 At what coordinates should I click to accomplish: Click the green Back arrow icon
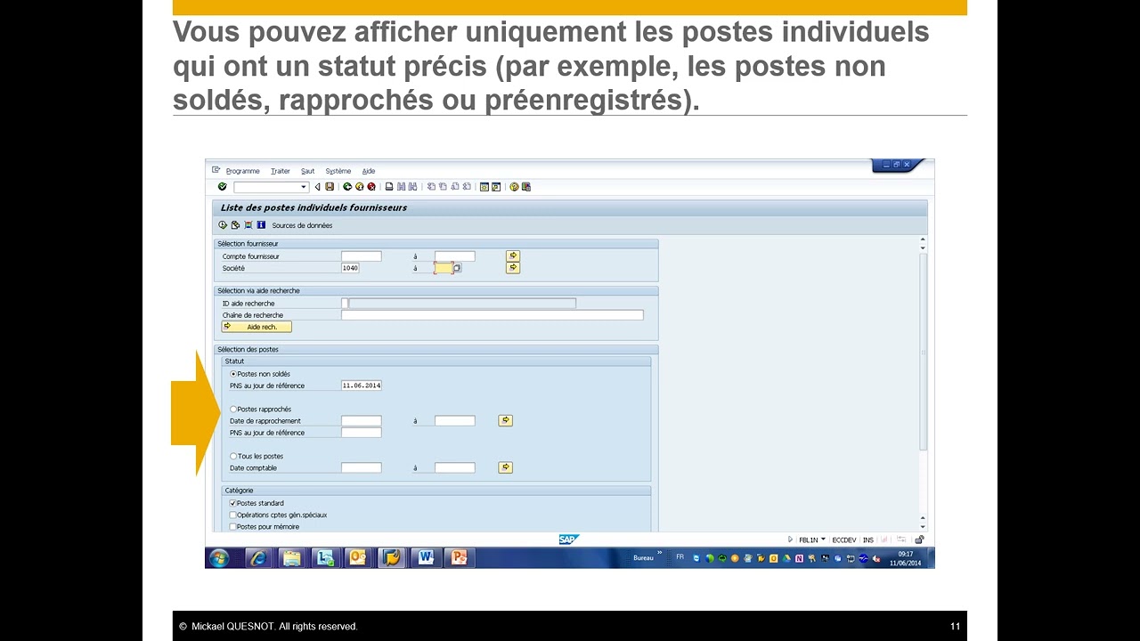[347, 187]
